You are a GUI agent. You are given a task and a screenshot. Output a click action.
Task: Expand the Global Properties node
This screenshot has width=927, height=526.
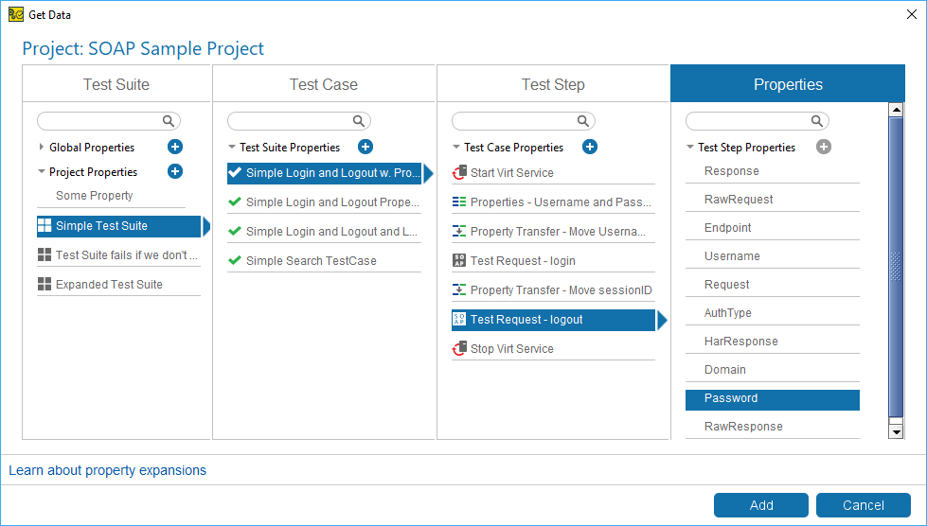click(42, 147)
